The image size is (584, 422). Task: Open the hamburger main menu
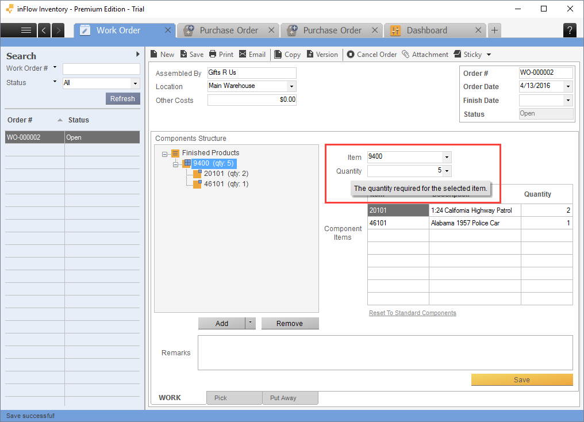coord(26,30)
